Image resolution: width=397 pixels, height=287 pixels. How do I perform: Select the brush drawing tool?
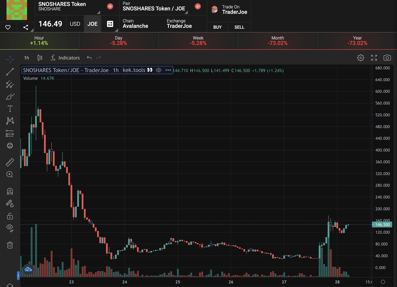pos(10,96)
